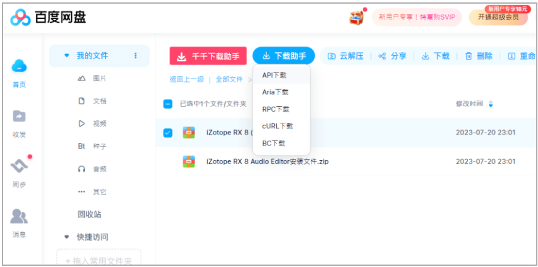538x267 pixels.
Task: Click 删除 delete toolbar item
Action: pyautogui.click(x=478, y=56)
